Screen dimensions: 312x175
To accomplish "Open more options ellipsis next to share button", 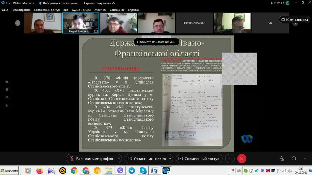I will pos(230,159).
